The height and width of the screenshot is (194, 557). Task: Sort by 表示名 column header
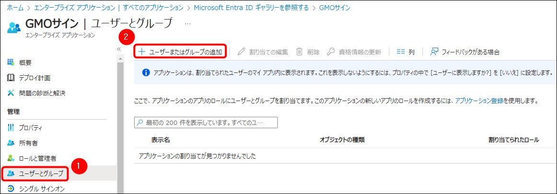coord(160,140)
